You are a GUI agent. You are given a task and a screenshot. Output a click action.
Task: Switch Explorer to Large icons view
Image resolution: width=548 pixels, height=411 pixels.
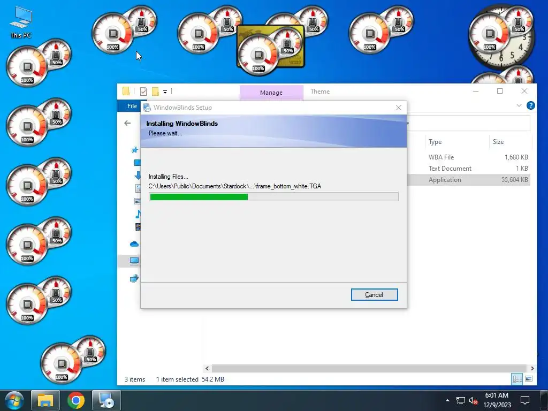(x=529, y=379)
